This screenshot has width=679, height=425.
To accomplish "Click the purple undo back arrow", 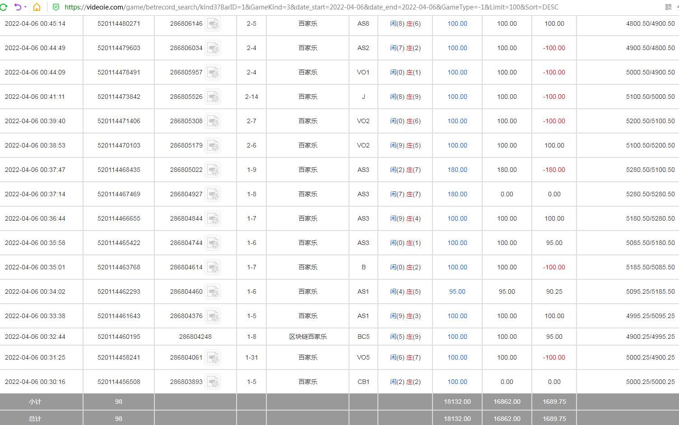I will (17, 7).
